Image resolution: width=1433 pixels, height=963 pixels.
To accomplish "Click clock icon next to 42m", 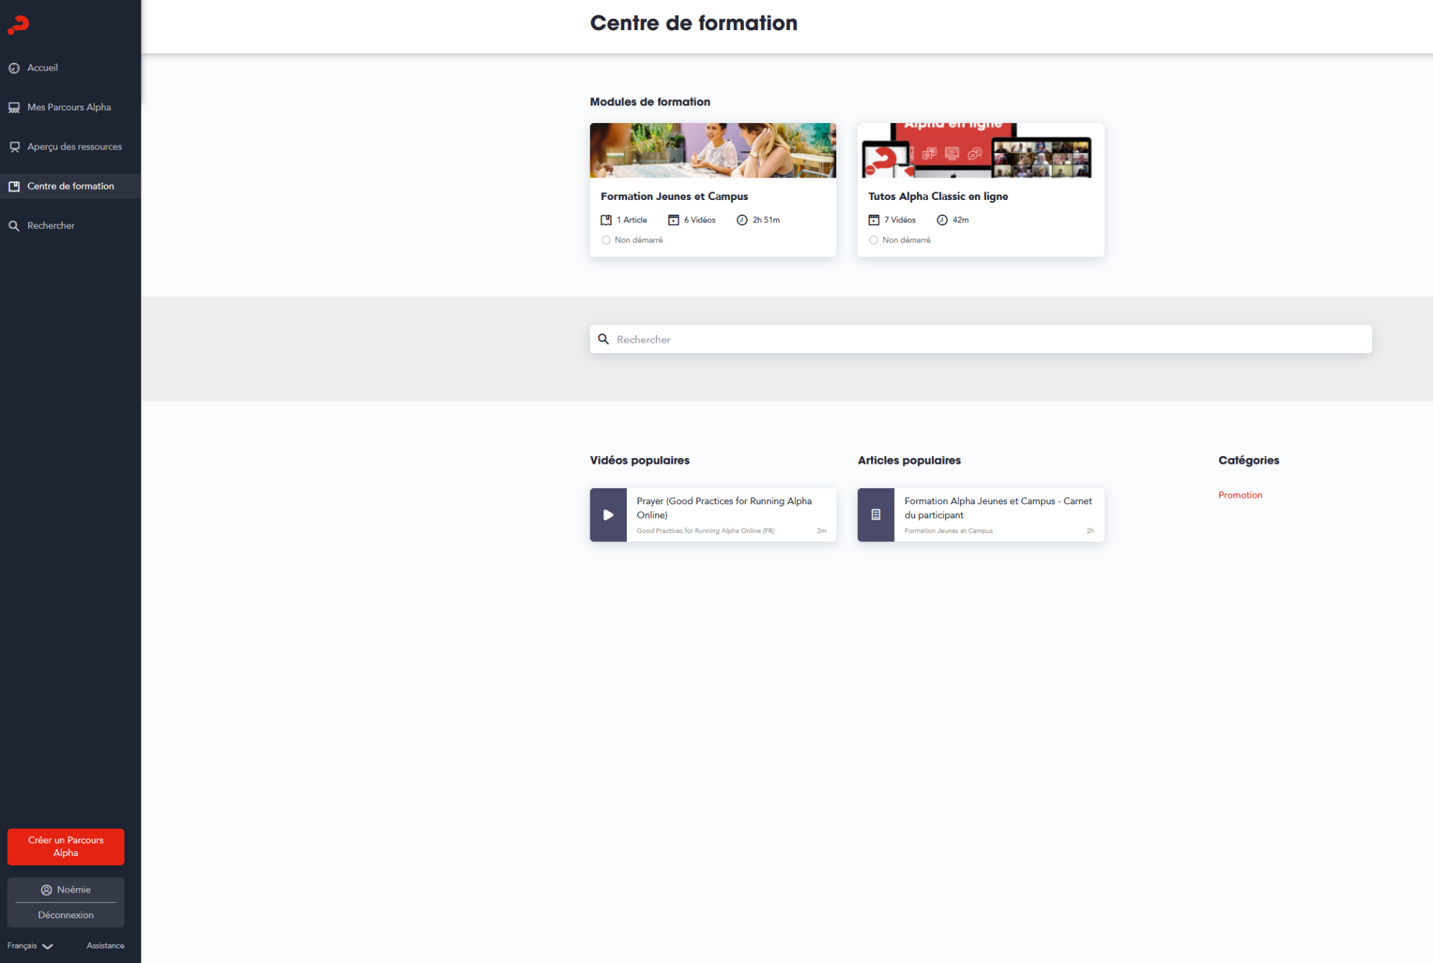I will 942,220.
